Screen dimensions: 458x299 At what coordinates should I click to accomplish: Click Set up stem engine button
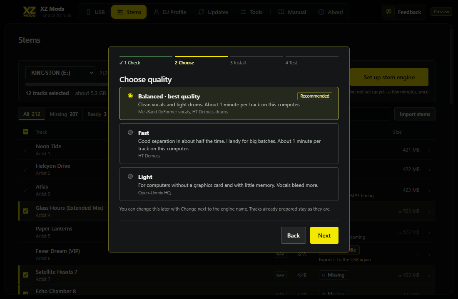[x=389, y=77]
